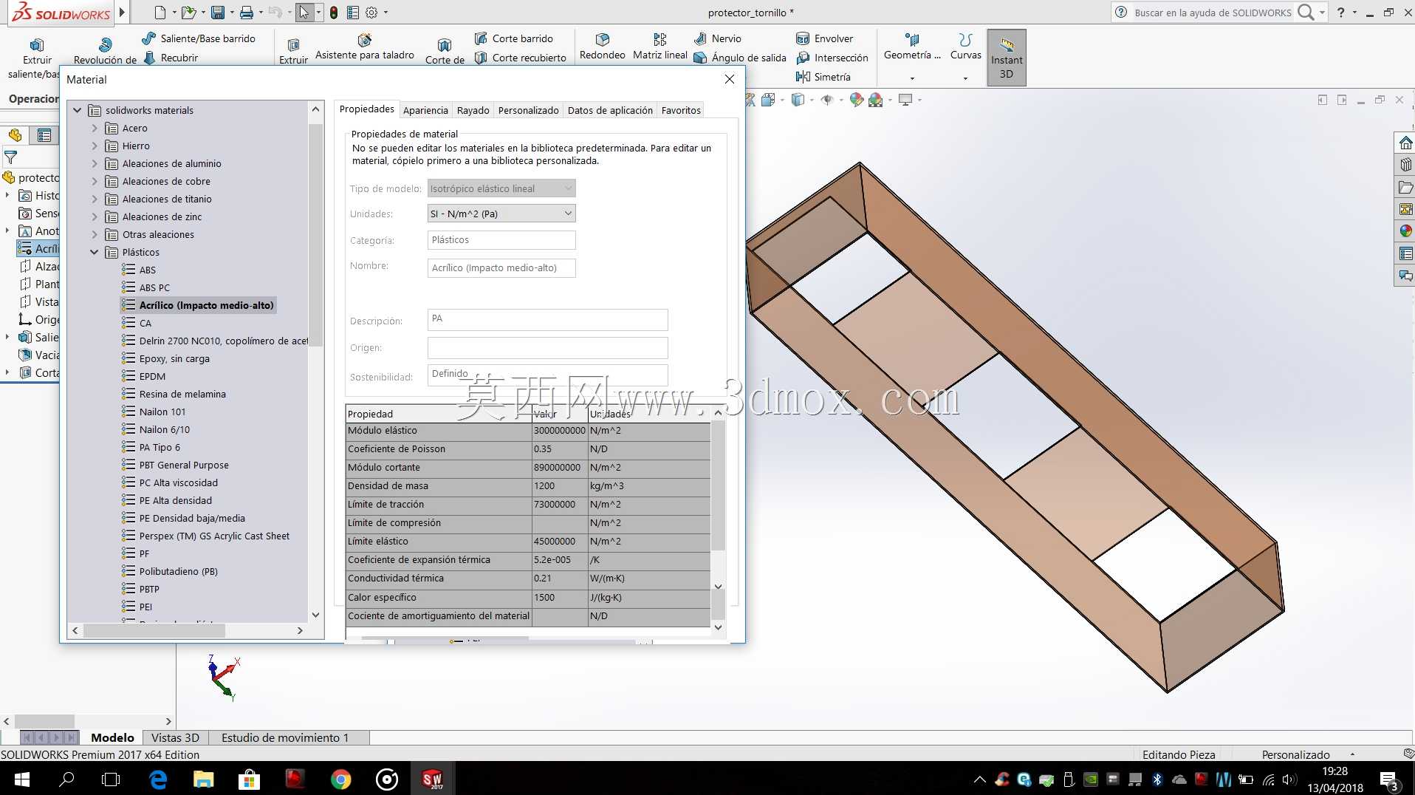The image size is (1415, 795).
Task: Open the Unidades dropdown
Action: [x=501, y=214]
